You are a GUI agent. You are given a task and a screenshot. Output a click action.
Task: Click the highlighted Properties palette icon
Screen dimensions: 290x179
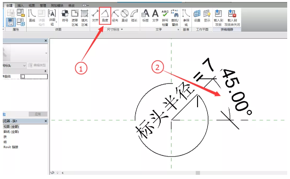click(x=11, y=22)
